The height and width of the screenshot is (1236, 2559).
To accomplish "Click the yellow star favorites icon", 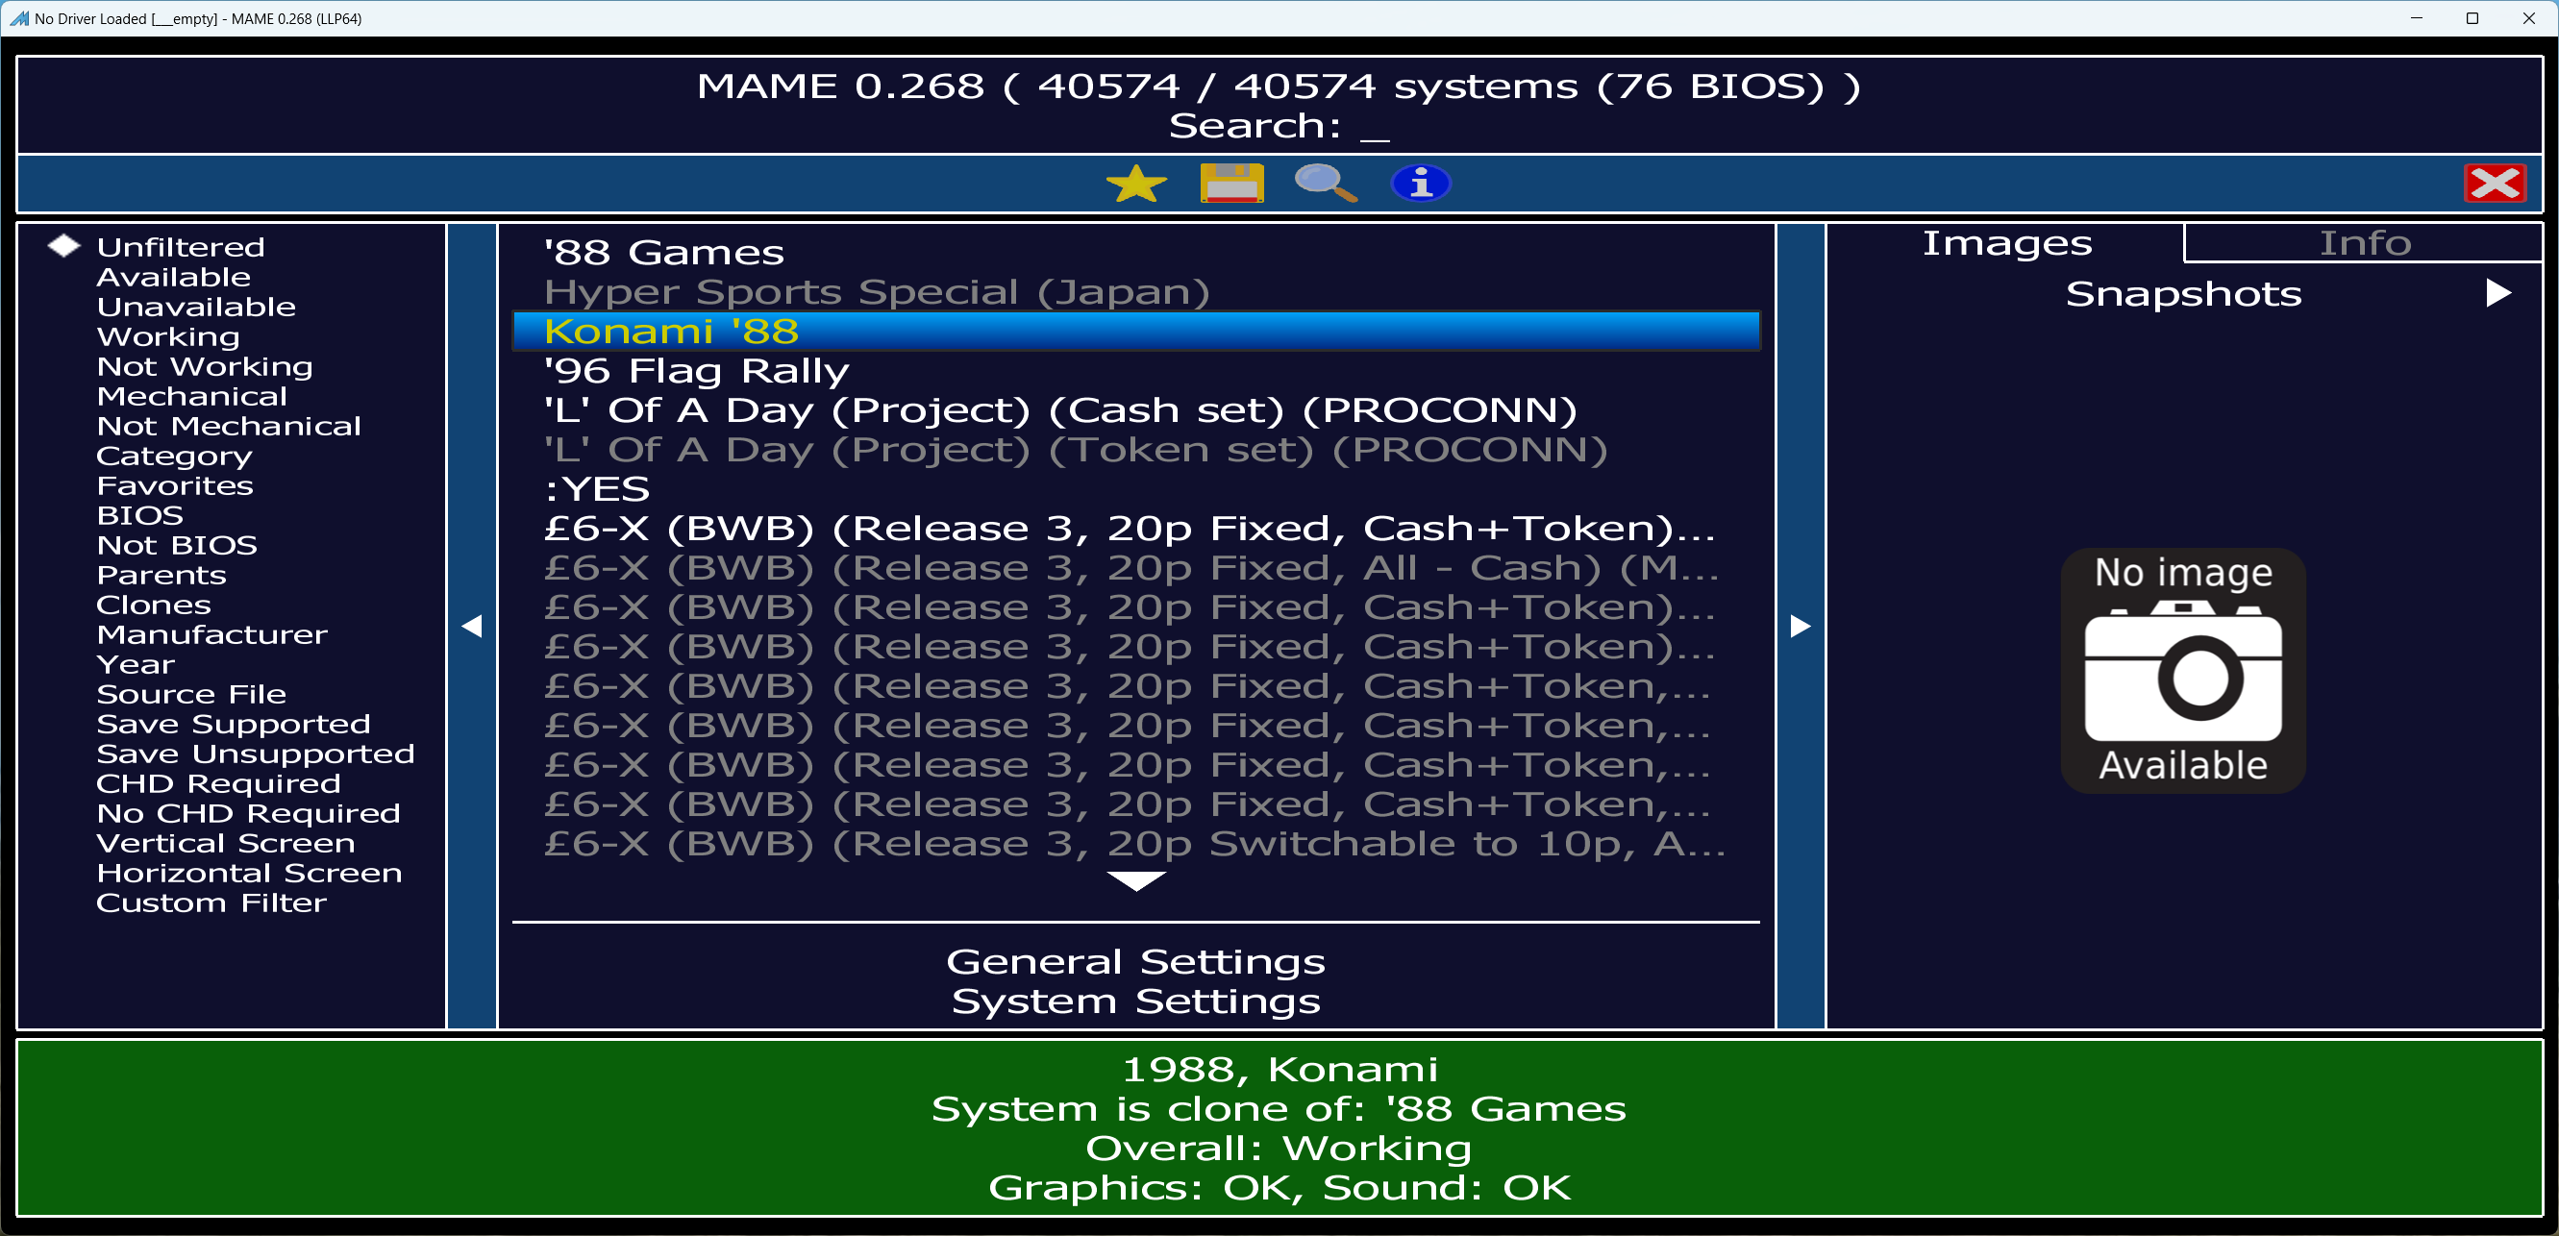I will tap(1136, 184).
